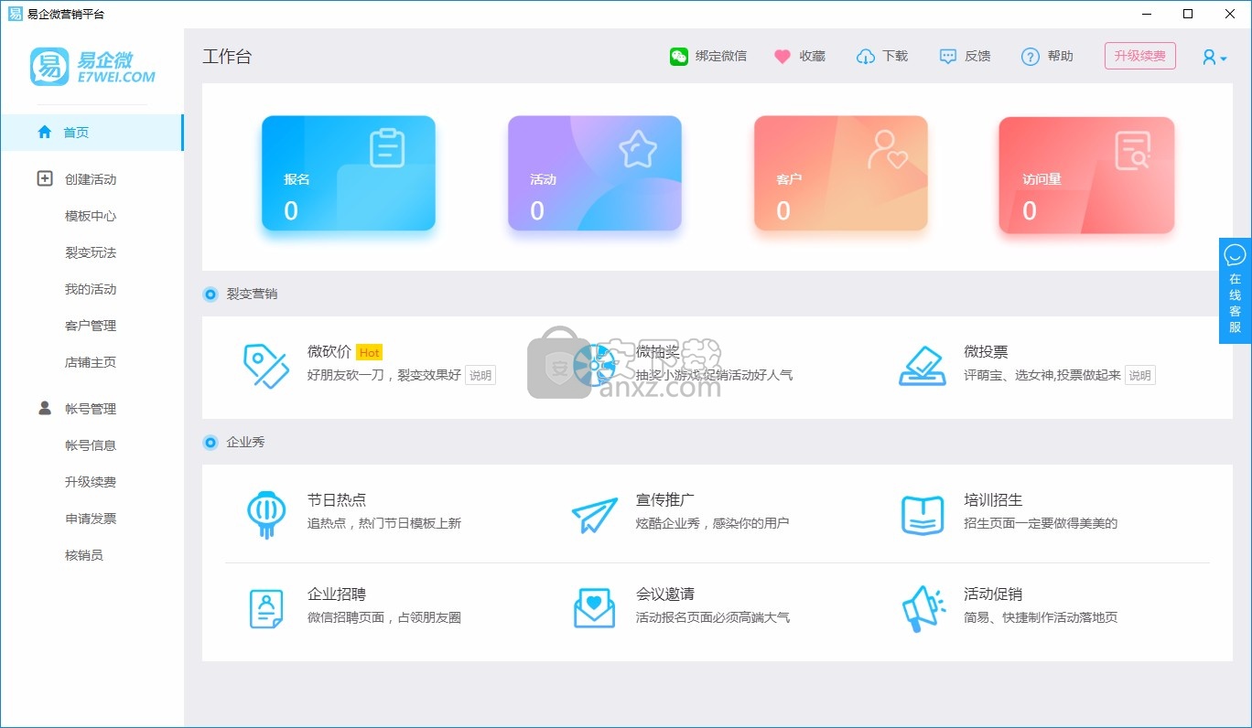Open 申请发票 in the sidebar

point(91,519)
